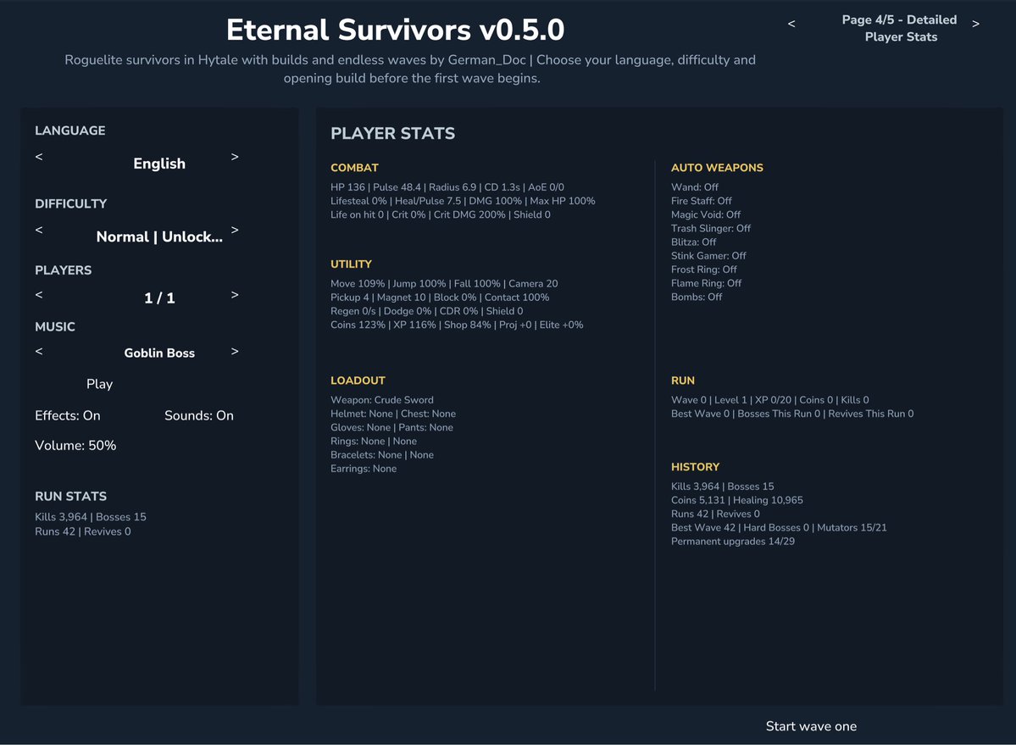Image resolution: width=1016 pixels, height=745 pixels.
Task: Click Bombs: Off
Action: 697,297
